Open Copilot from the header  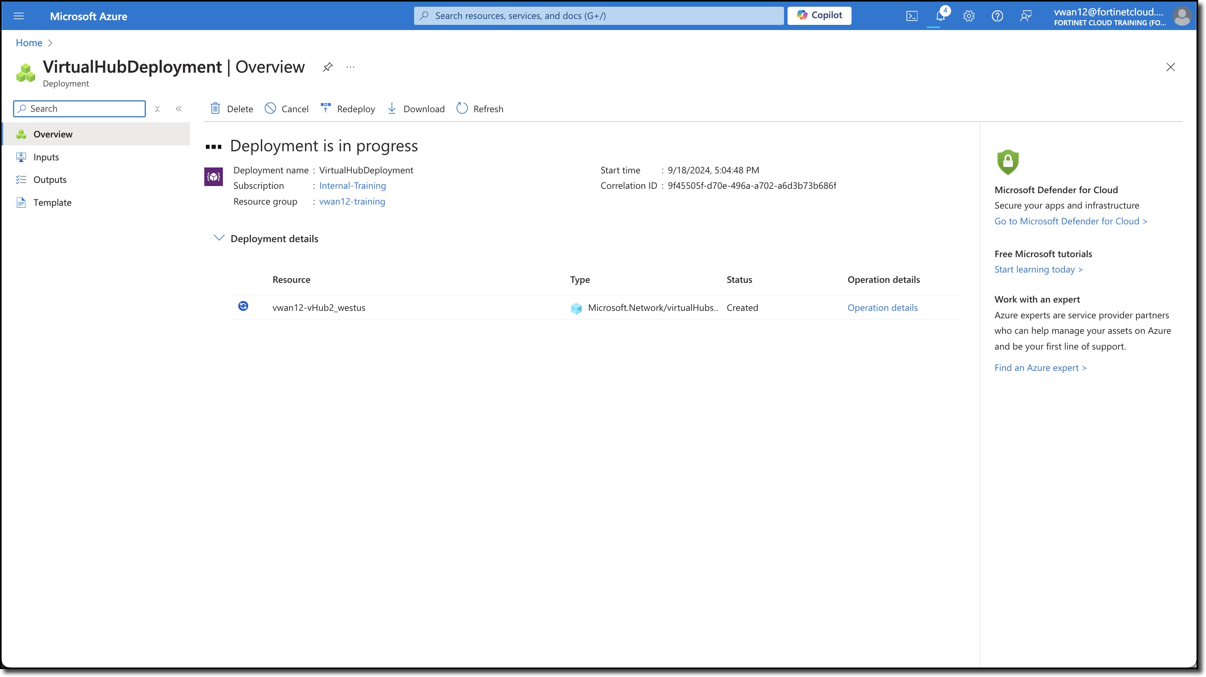pos(819,15)
